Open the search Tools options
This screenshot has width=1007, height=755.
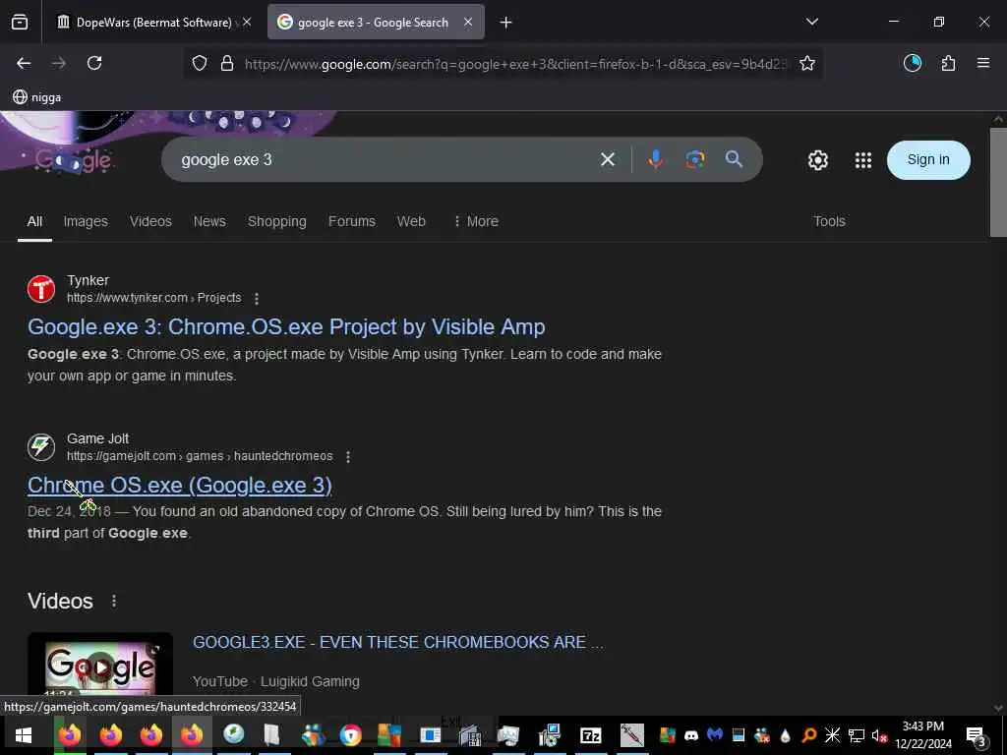(829, 221)
